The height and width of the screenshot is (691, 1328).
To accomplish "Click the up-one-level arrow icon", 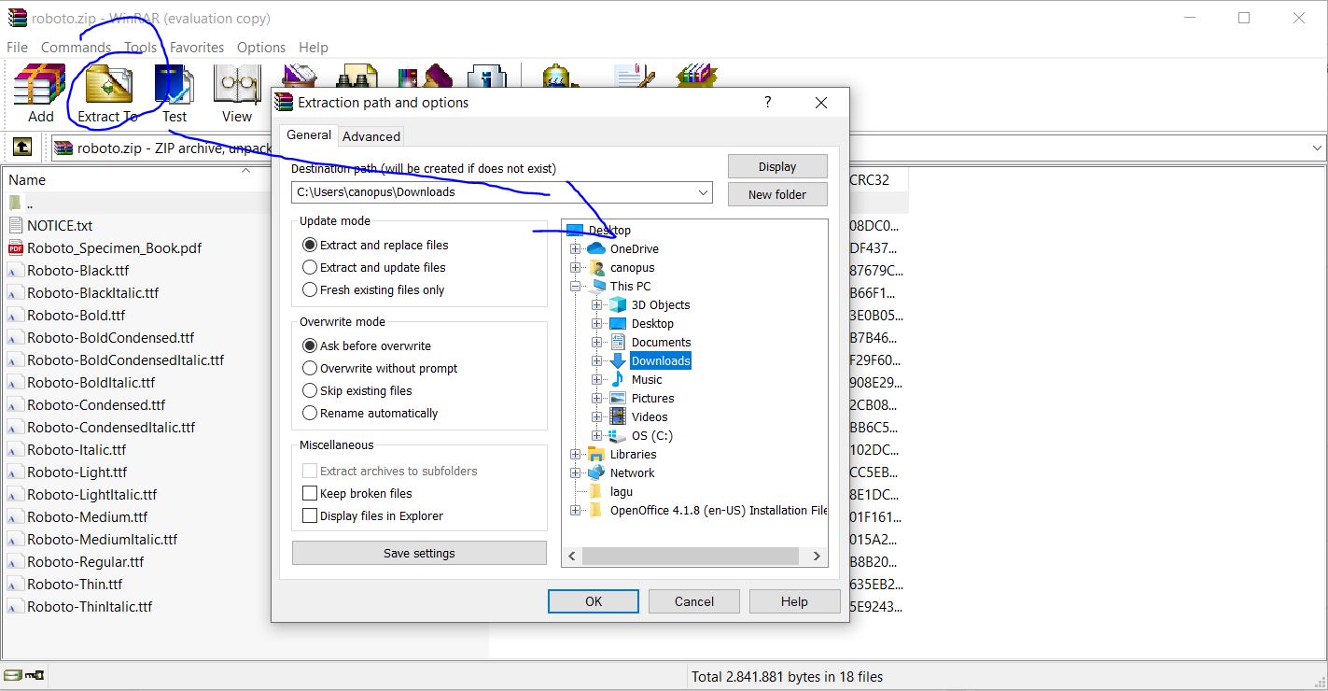I will [22, 148].
